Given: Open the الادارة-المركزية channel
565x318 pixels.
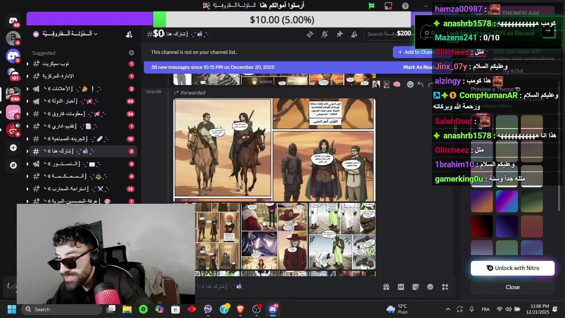Looking at the screenshot, I should tap(83, 76).
